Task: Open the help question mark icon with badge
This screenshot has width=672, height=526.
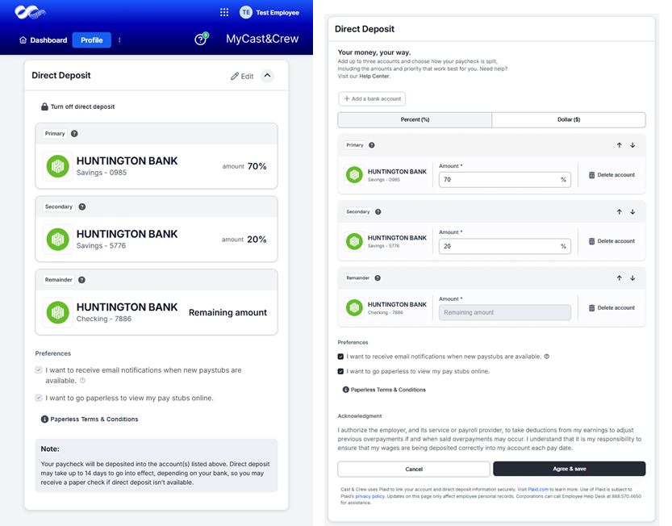Action: pos(201,39)
